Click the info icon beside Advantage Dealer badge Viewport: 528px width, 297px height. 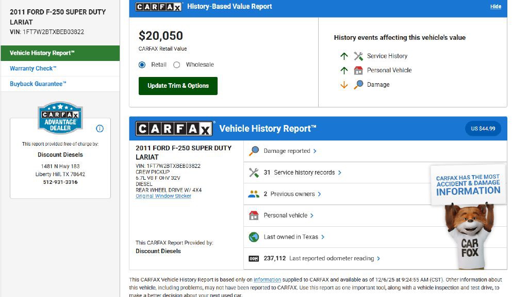point(100,129)
